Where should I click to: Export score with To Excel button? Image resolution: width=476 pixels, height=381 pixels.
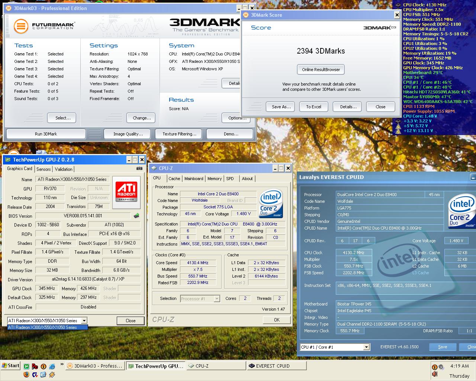point(313,107)
